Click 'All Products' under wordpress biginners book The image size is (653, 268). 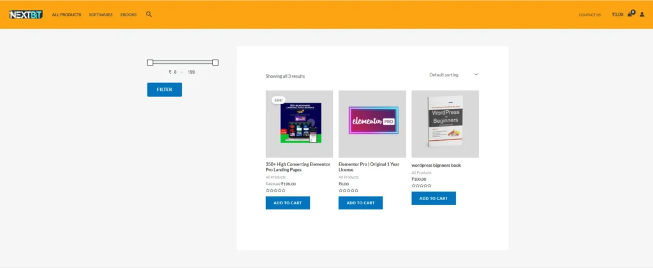click(x=422, y=173)
